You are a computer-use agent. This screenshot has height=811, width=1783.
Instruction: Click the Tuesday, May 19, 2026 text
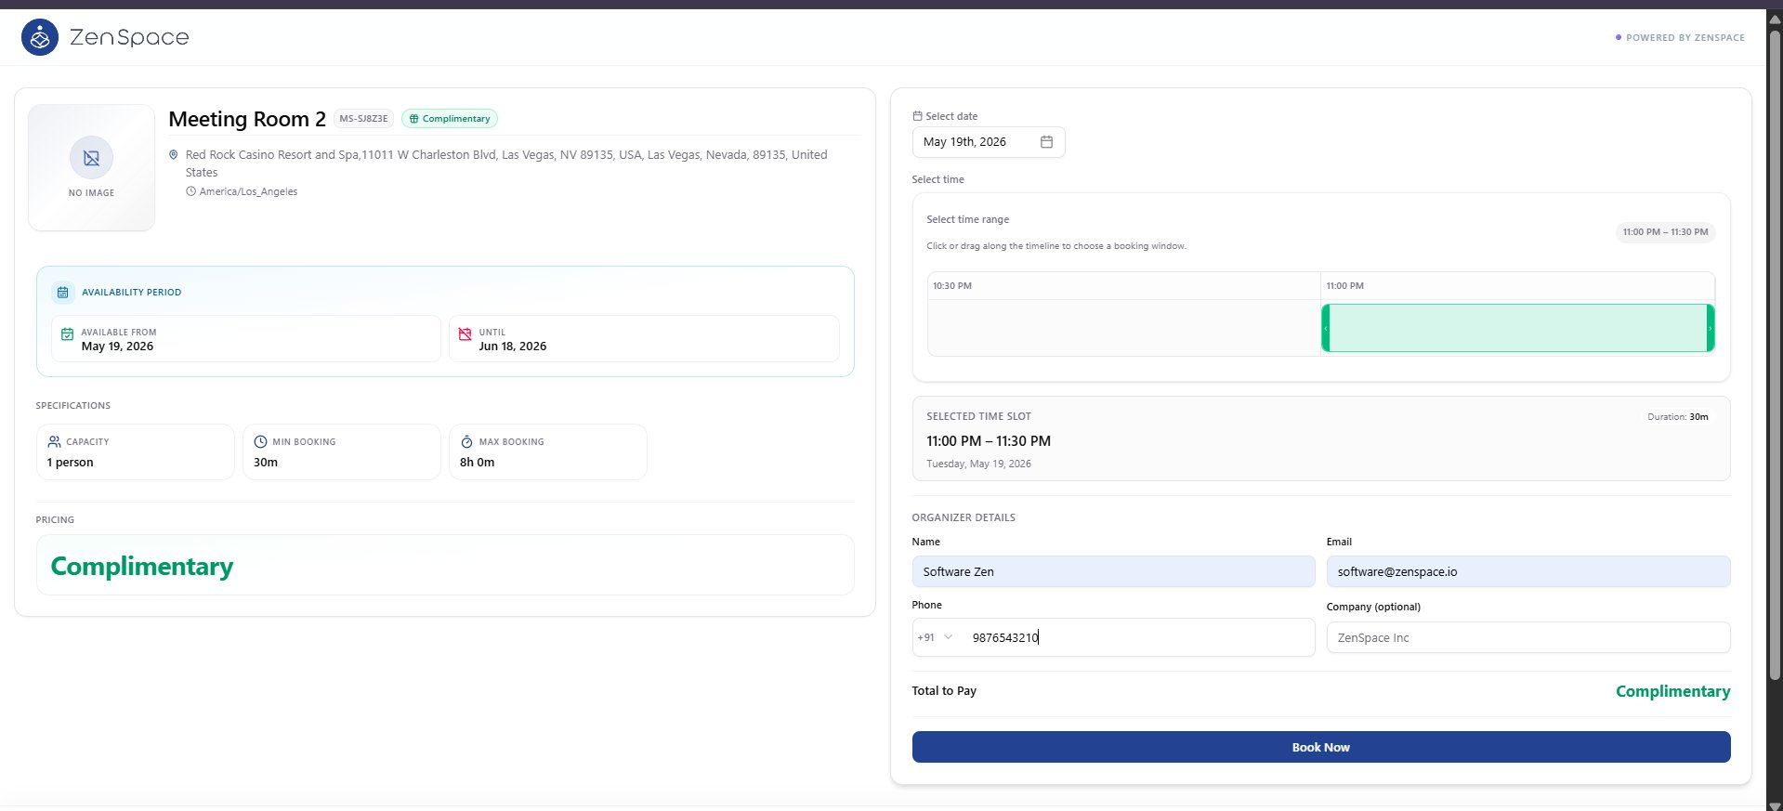click(x=978, y=464)
